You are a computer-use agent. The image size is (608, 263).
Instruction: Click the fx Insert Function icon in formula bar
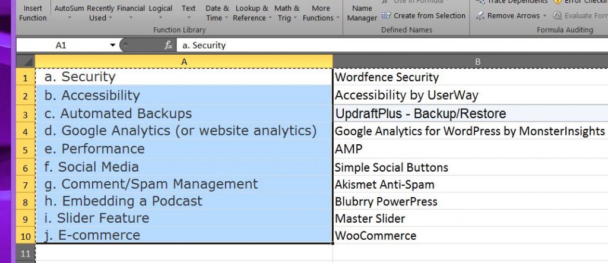click(x=169, y=45)
